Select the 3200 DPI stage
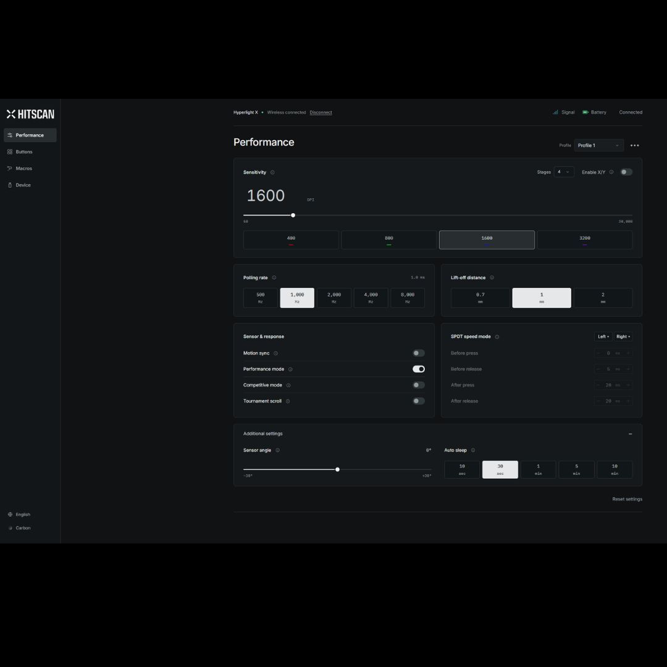This screenshot has height=667, width=667. [584, 240]
